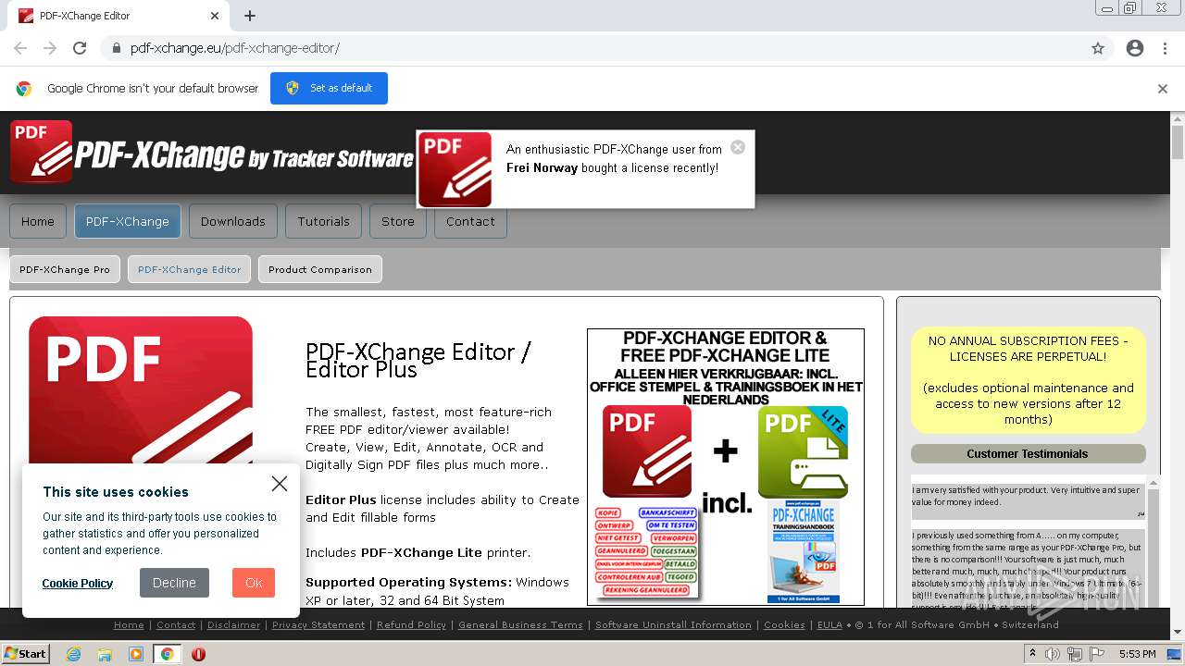Bookmark this page with the star icon
The height and width of the screenshot is (666, 1185).
(x=1098, y=48)
